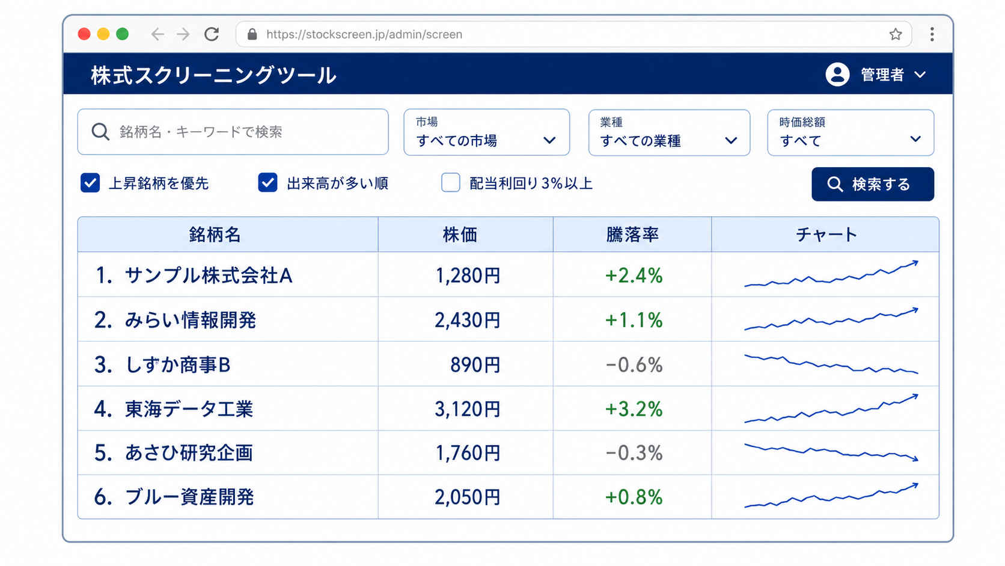
Task: Click the 検索する button
Action: click(873, 184)
